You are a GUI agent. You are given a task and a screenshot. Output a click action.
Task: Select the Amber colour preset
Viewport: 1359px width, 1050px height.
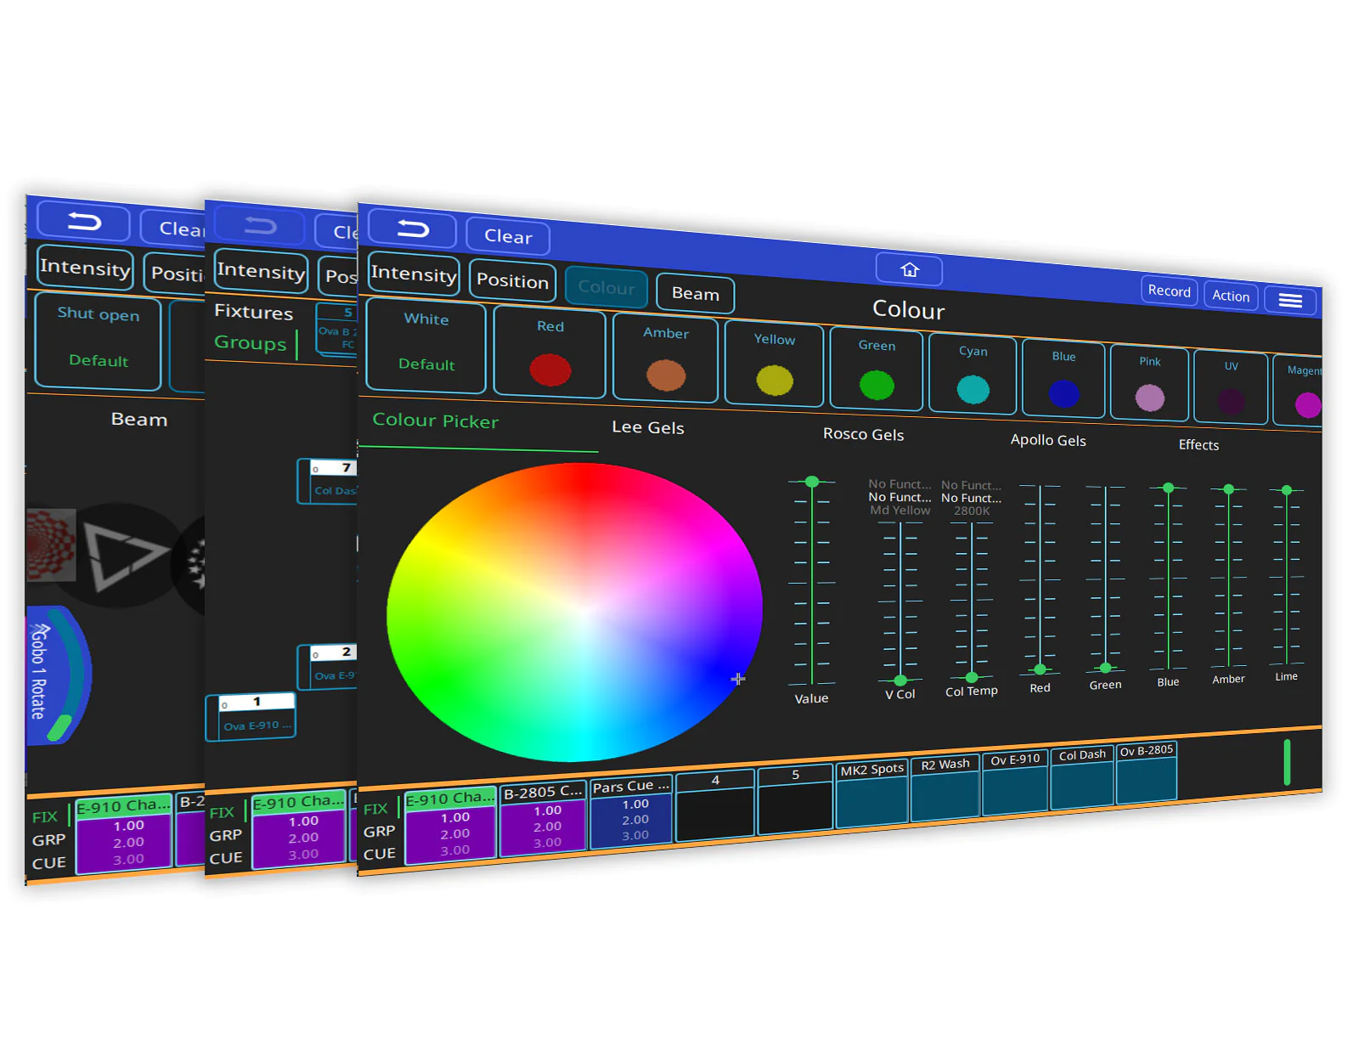(x=666, y=358)
